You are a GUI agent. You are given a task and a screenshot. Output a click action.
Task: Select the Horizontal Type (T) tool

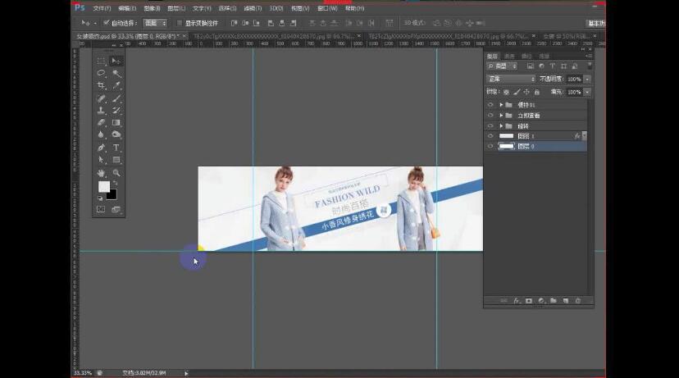(x=116, y=148)
